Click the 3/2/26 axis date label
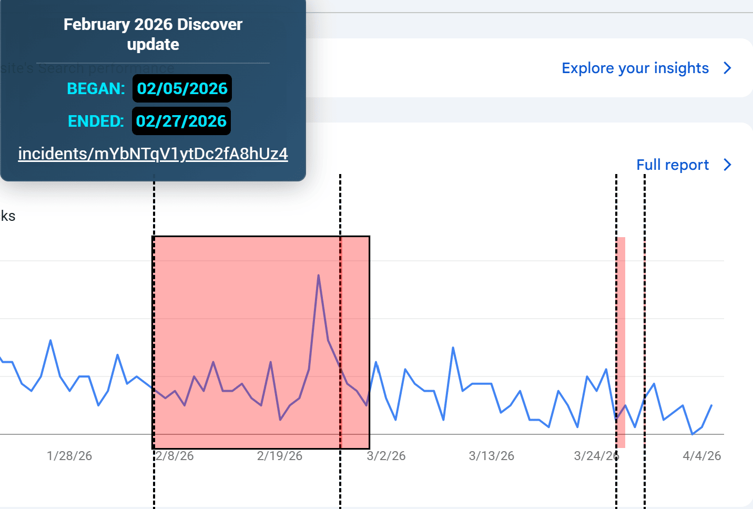 [386, 456]
